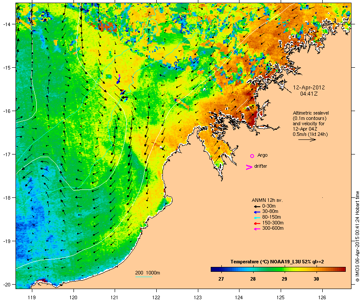This screenshot has height=301, width=363.
Task: Click the Temperature NOAA19_L3U colorbar title
Action: coord(277,262)
